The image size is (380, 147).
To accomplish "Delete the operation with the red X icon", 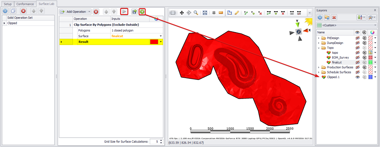I will [x=96, y=12].
